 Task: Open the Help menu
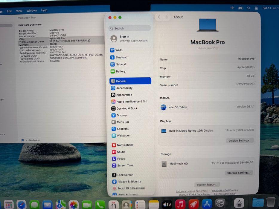click(44, 10)
